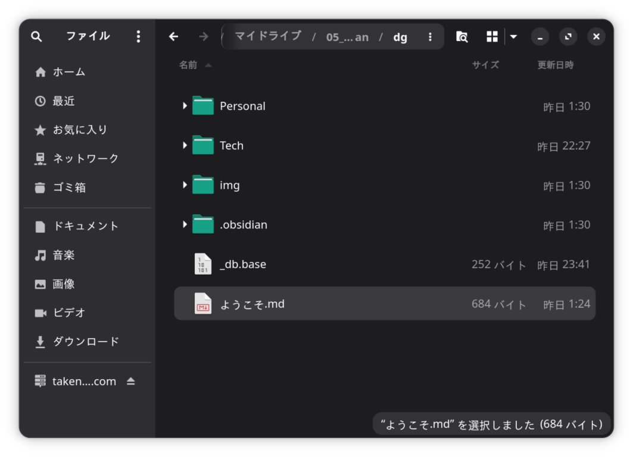Screen dimensions: 633x457
Task: Expand the Personal folder
Action: pos(185,106)
